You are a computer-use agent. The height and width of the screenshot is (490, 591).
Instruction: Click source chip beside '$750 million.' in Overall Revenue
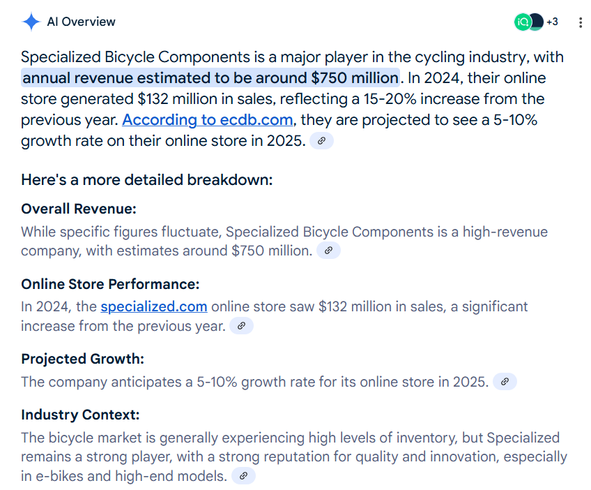[328, 251]
